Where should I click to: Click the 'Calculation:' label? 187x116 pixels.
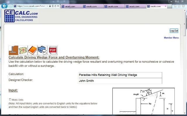[16, 74]
